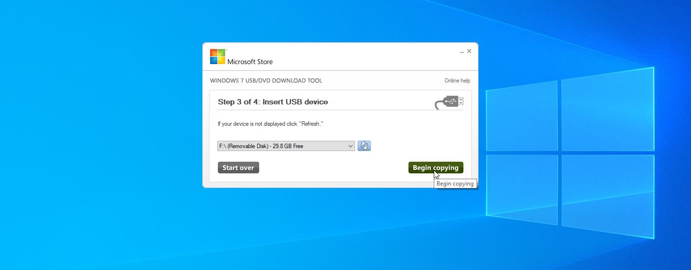Open the Online help link
Image resolution: width=691 pixels, height=270 pixels.
pyautogui.click(x=457, y=81)
